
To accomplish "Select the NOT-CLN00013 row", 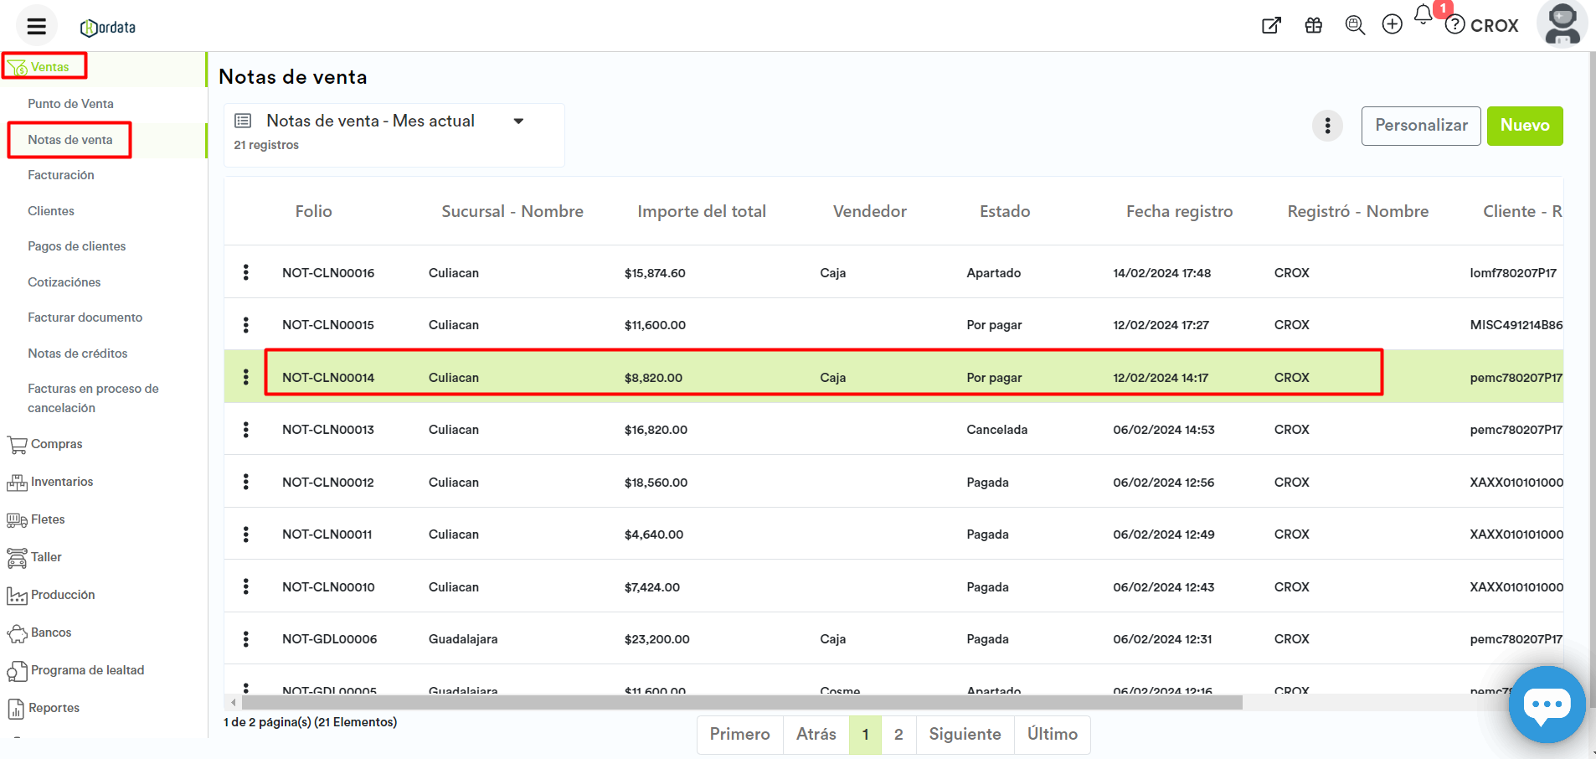I will pyautogui.click(x=327, y=430).
